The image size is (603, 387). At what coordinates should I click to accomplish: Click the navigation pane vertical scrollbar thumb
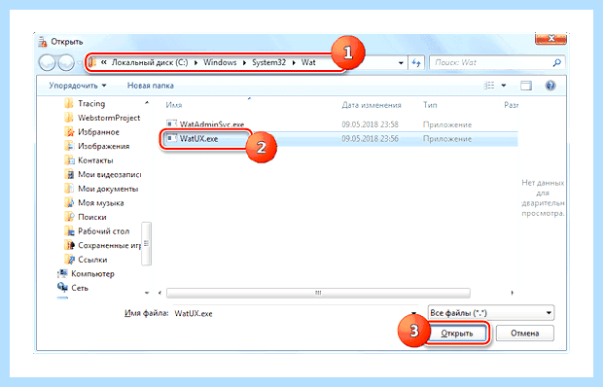coord(146,244)
